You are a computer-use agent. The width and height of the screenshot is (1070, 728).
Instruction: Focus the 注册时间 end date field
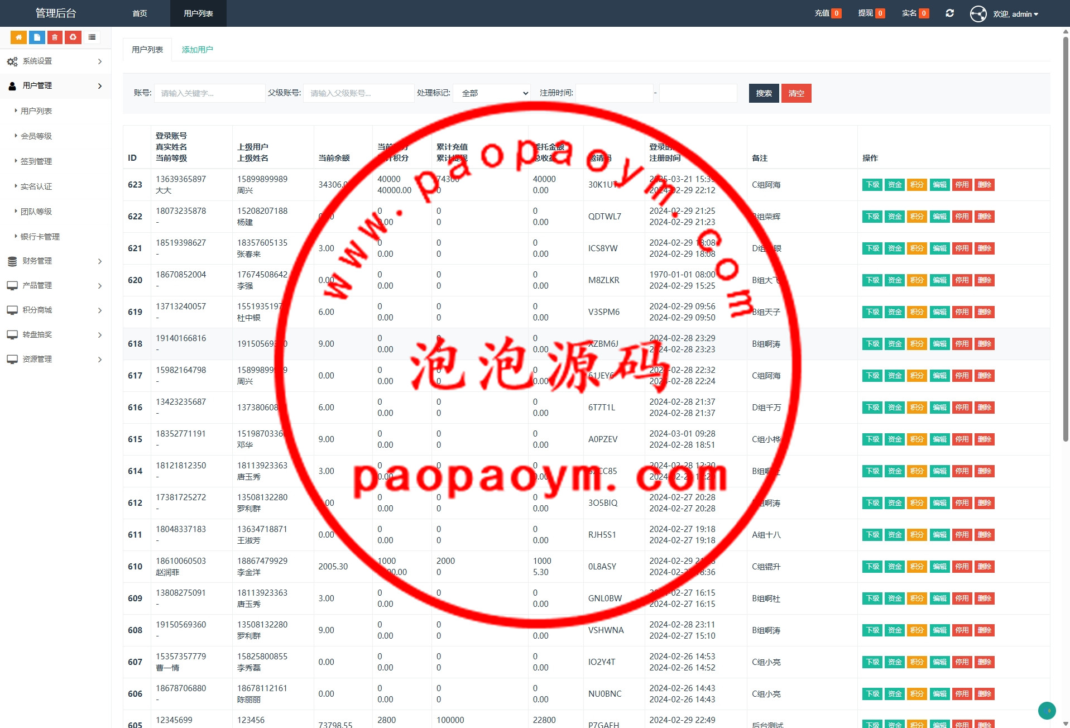(698, 93)
